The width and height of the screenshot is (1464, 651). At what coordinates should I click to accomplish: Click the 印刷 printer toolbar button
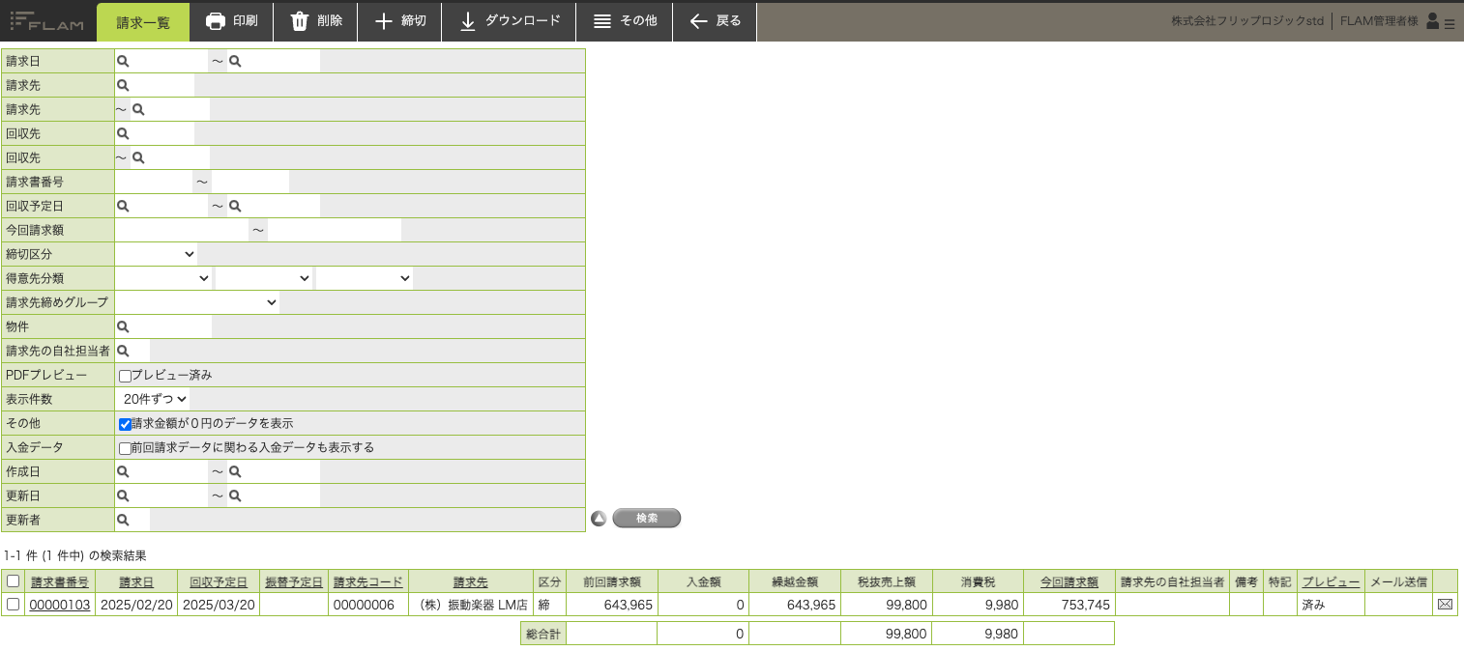pos(231,21)
